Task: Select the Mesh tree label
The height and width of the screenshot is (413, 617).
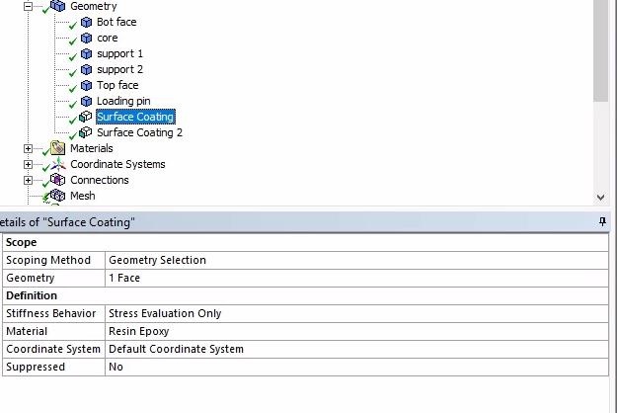Action: click(82, 196)
